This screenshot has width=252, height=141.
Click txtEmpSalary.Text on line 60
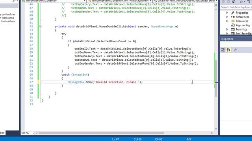tap(88, 56)
